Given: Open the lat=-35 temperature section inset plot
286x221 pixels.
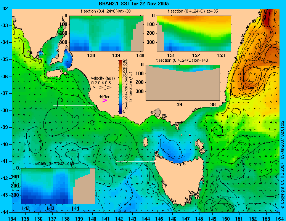Looking at the screenshot, I should 194,34.
